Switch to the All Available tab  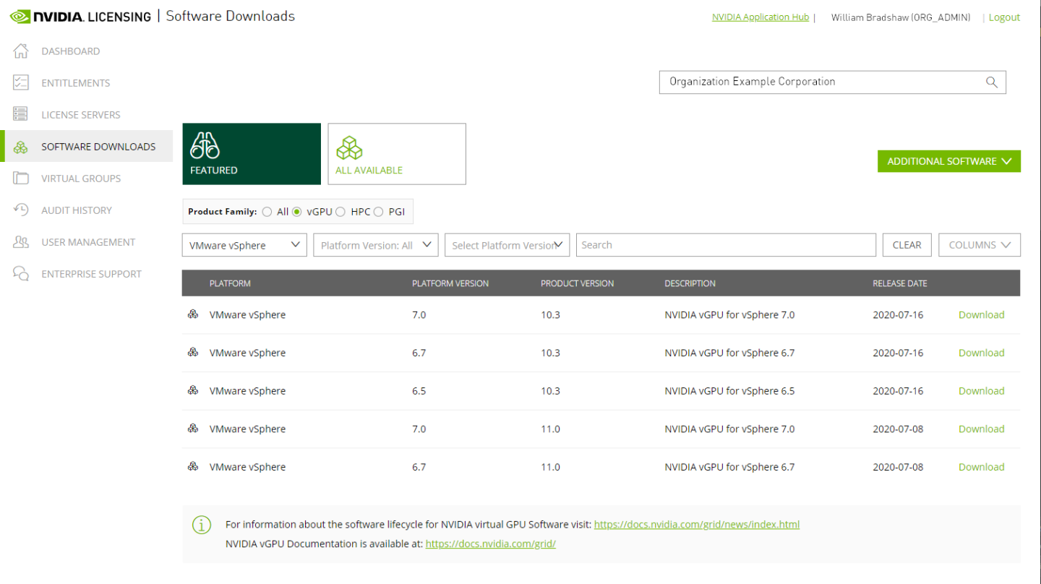(x=397, y=154)
